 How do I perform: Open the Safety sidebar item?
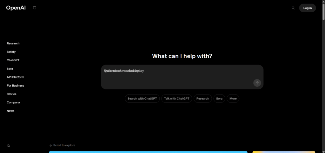(x=11, y=52)
